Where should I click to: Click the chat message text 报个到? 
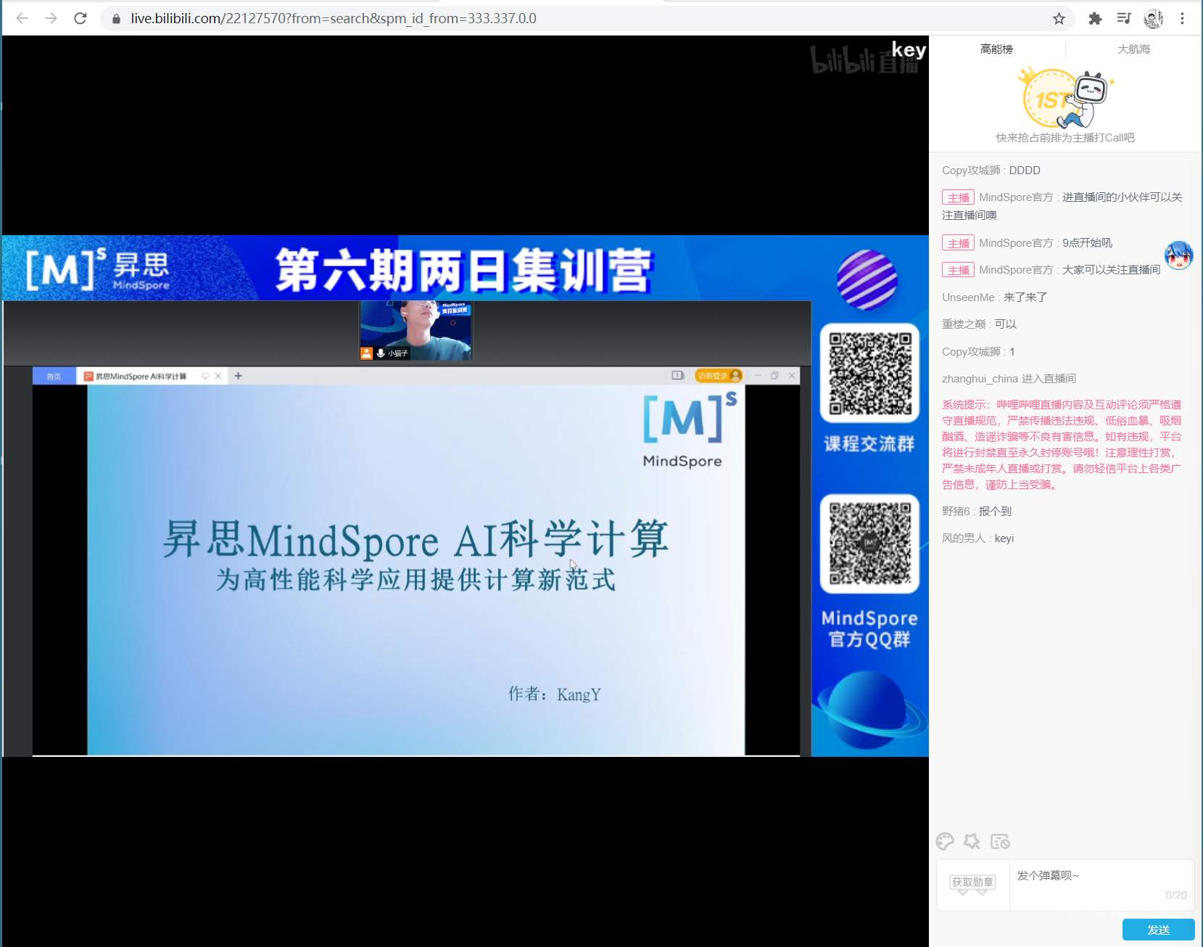(x=995, y=512)
